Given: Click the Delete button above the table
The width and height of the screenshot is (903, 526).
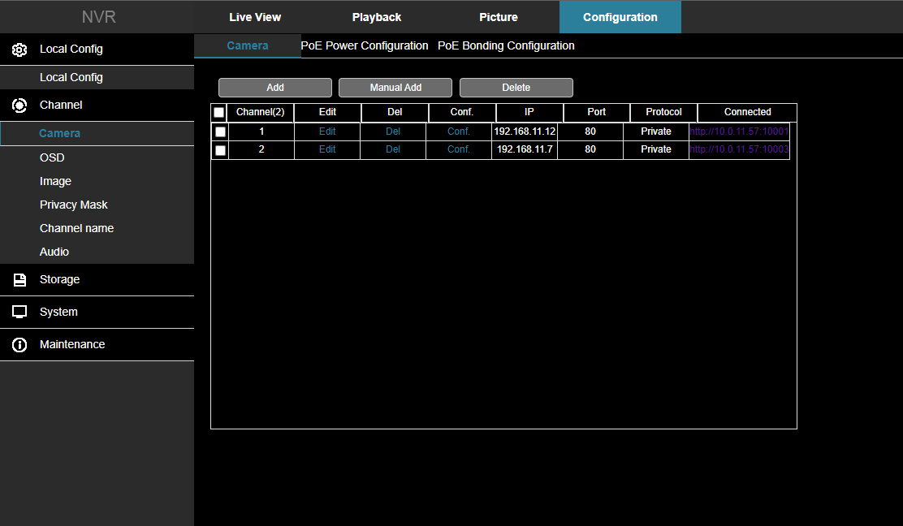Looking at the screenshot, I should pos(516,88).
